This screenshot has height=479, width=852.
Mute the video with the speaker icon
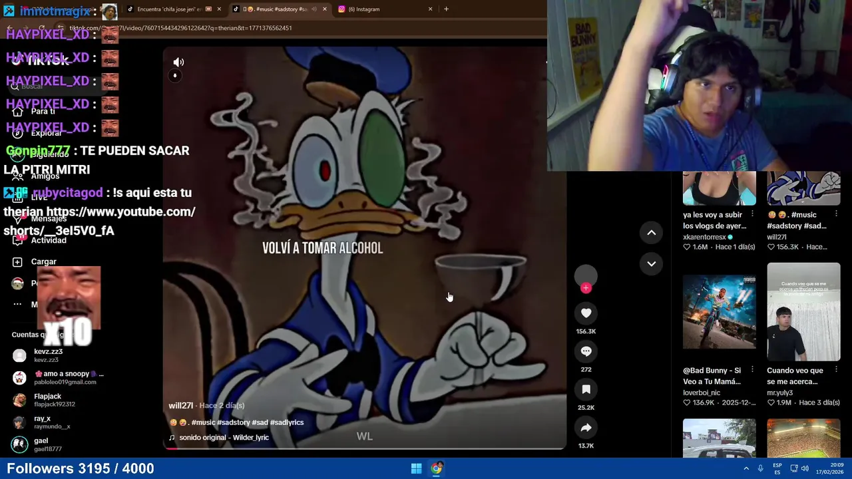(178, 62)
